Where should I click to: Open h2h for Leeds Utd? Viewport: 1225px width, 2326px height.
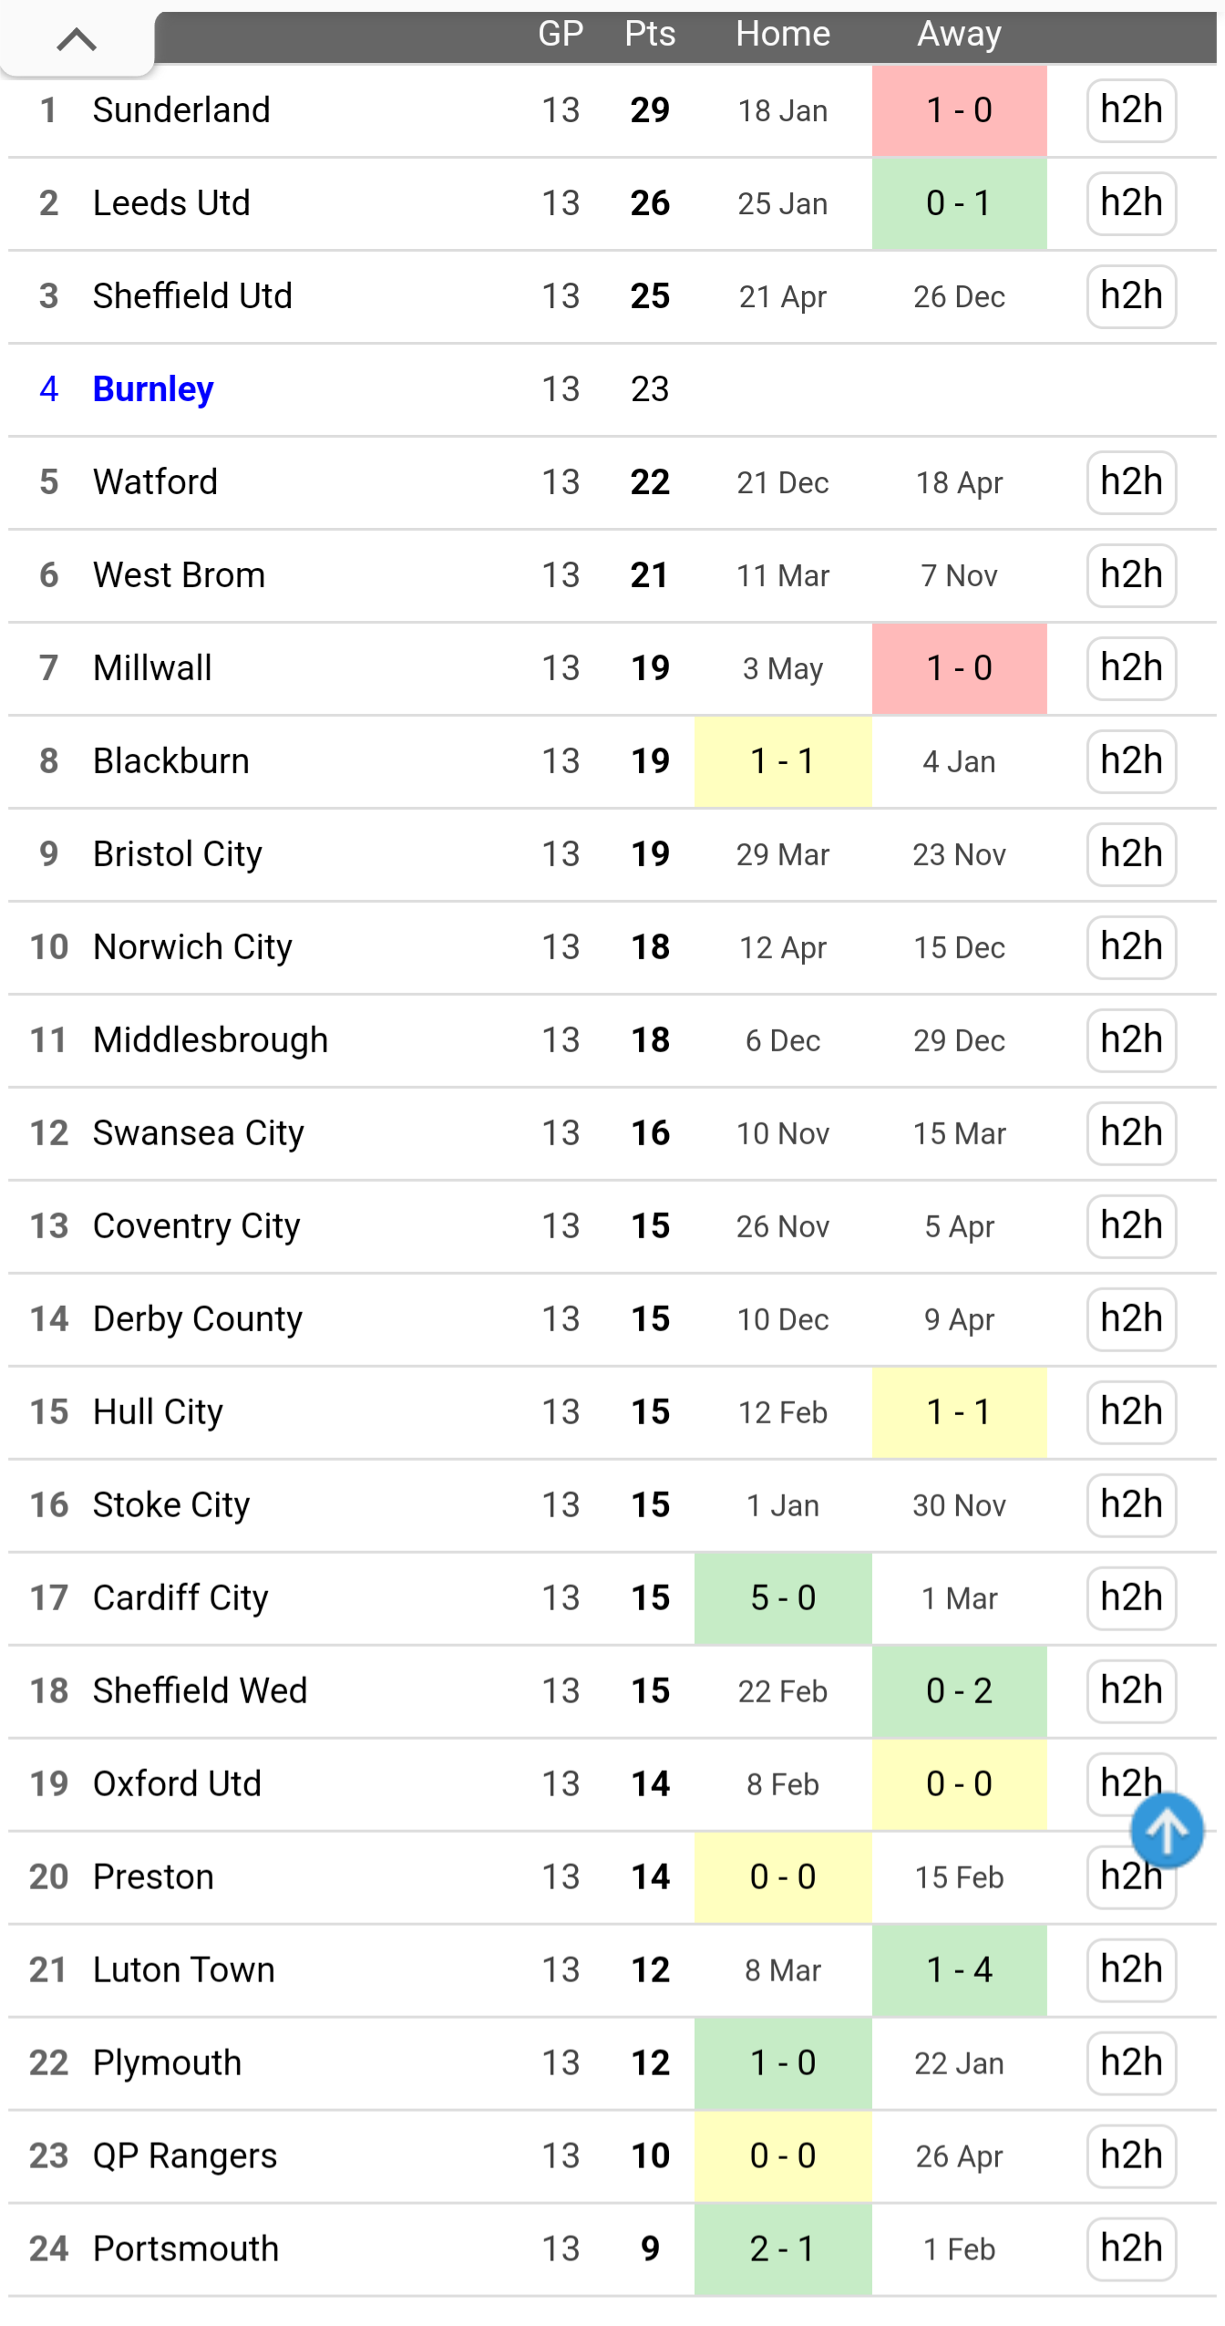pos(1130,203)
